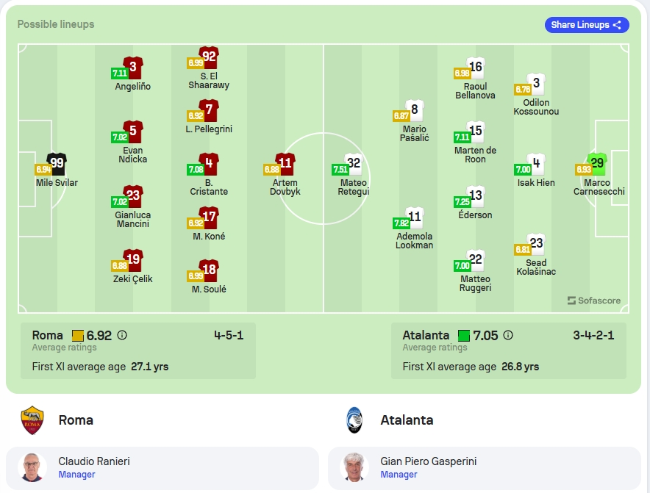Click Claudio Ranieri's photo thumbnail
The height and width of the screenshot is (493, 650).
(x=32, y=468)
